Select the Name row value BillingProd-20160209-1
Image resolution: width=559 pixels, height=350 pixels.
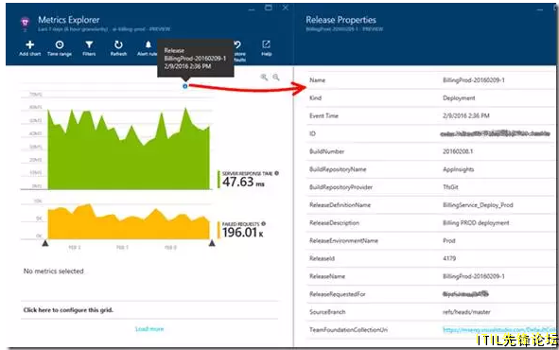pyautogui.click(x=474, y=80)
